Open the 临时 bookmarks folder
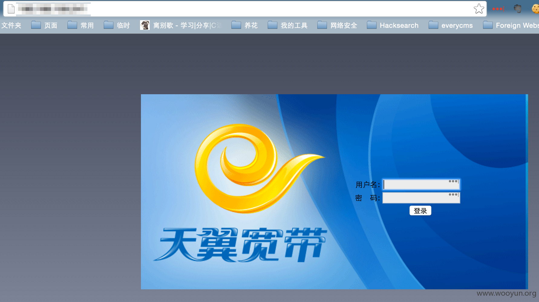This screenshot has width=539, height=302. pyautogui.click(x=117, y=25)
